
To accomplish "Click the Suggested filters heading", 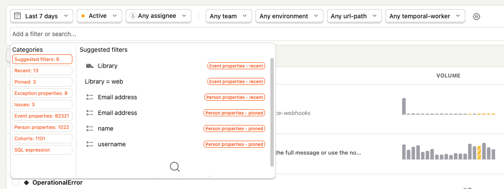I will click(x=103, y=50).
